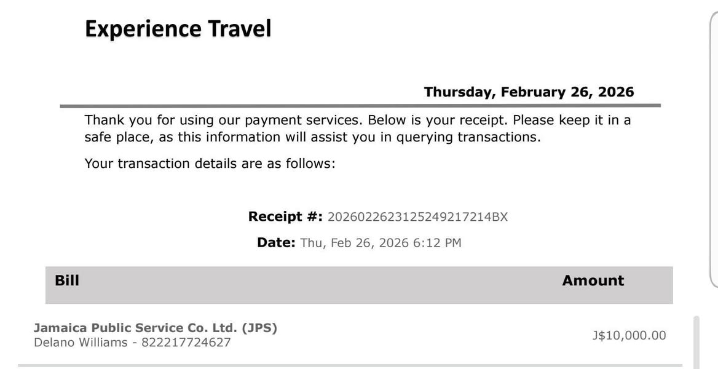Click the 'Your transaction details are as follows' text
Screen dimensions: 718x369
coord(210,164)
